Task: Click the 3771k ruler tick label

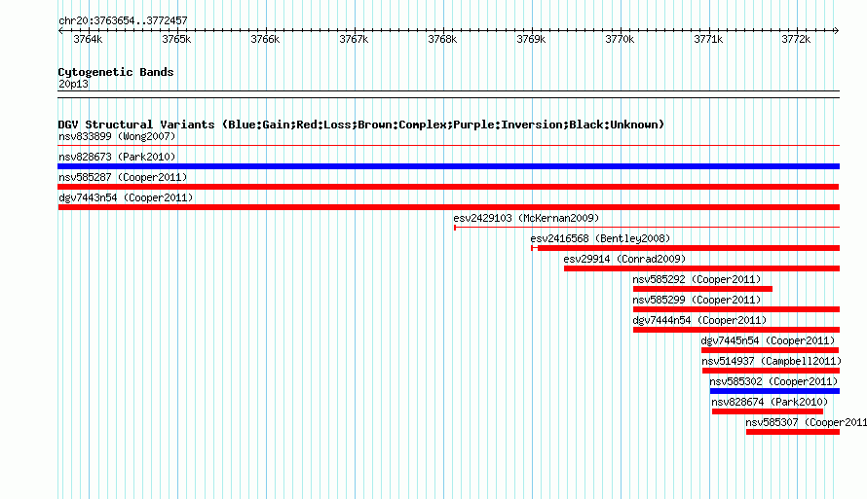Action: coord(708,39)
